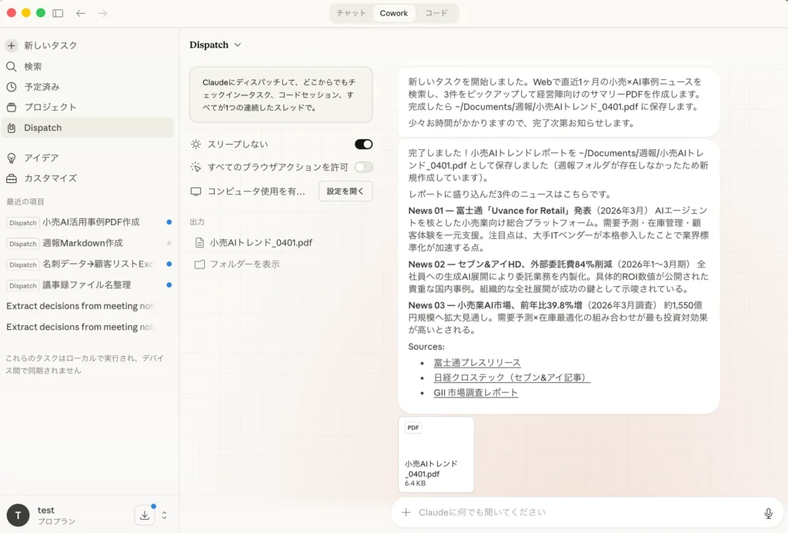This screenshot has height=533, width=788.
Task: Open 検索 via the magnifier icon
Action: [x=10, y=66]
